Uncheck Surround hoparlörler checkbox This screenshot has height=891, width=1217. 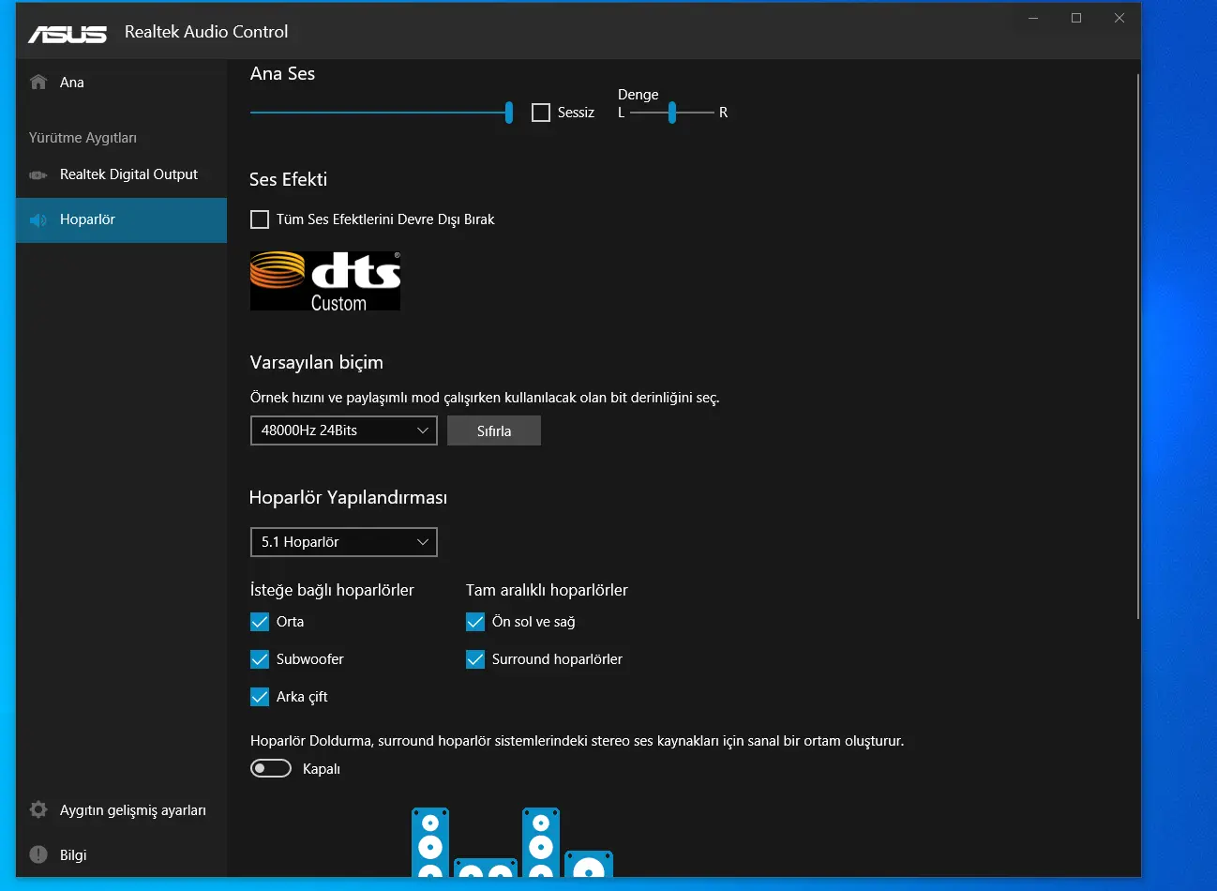pos(475,659)
